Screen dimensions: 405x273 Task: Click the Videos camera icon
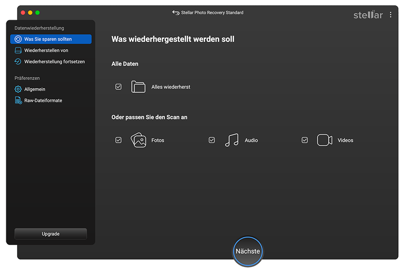[x=324, y=140]
